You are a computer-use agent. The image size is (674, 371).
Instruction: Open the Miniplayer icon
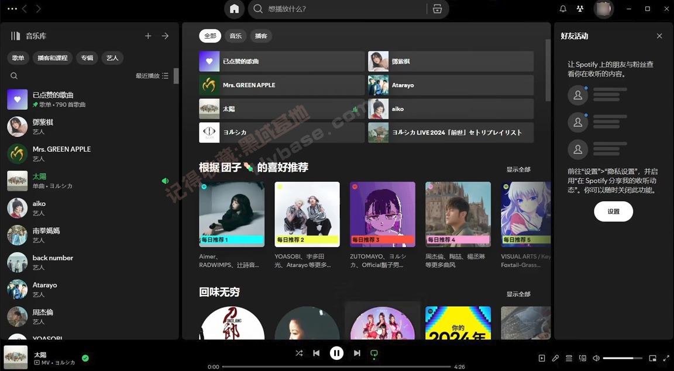click(652, 358)
